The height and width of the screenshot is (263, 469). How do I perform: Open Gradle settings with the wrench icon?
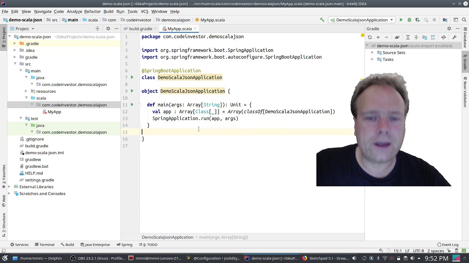coord(454,37)
